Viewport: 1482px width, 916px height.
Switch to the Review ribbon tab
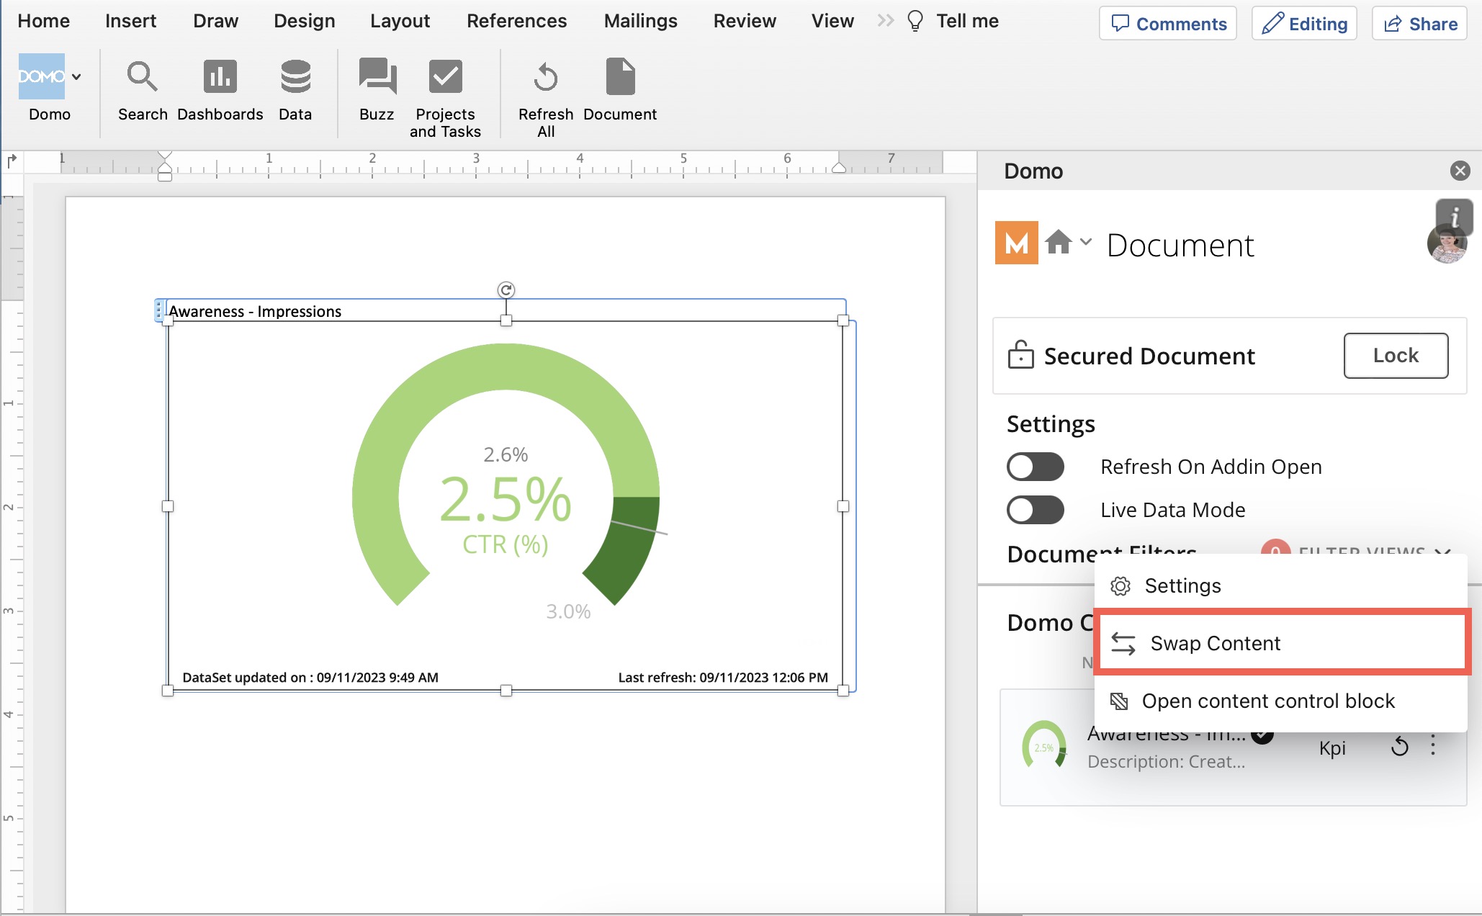745,21
